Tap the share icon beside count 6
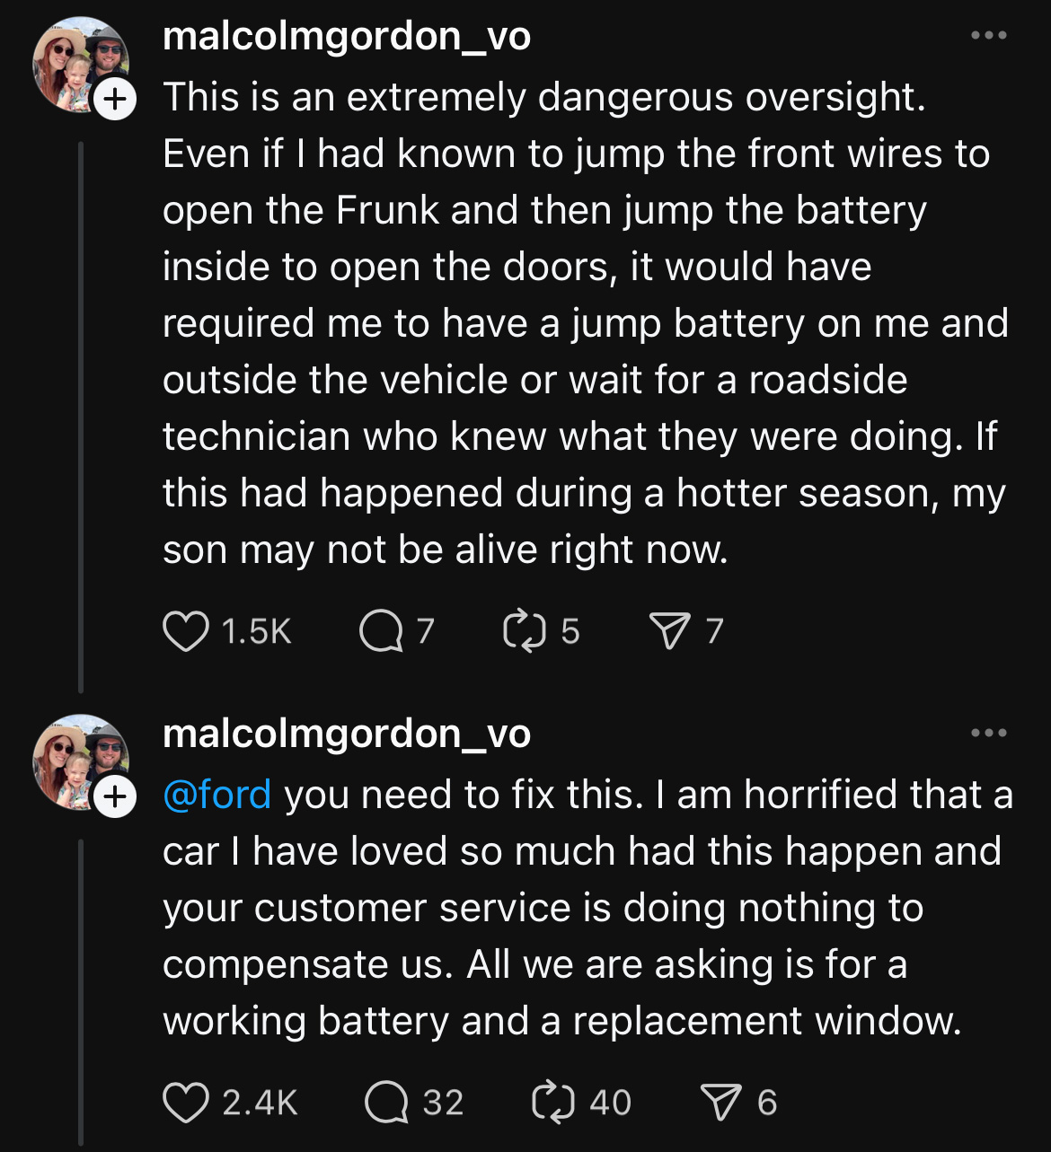1051x1152 pixels. click(x=721, y=1102)
